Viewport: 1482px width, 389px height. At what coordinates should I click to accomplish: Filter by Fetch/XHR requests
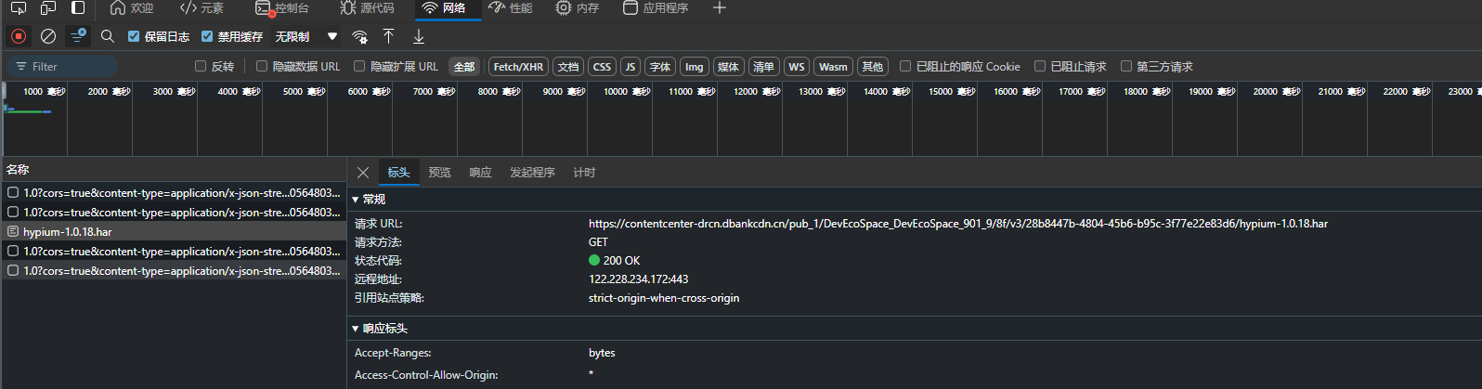point(518,67)
